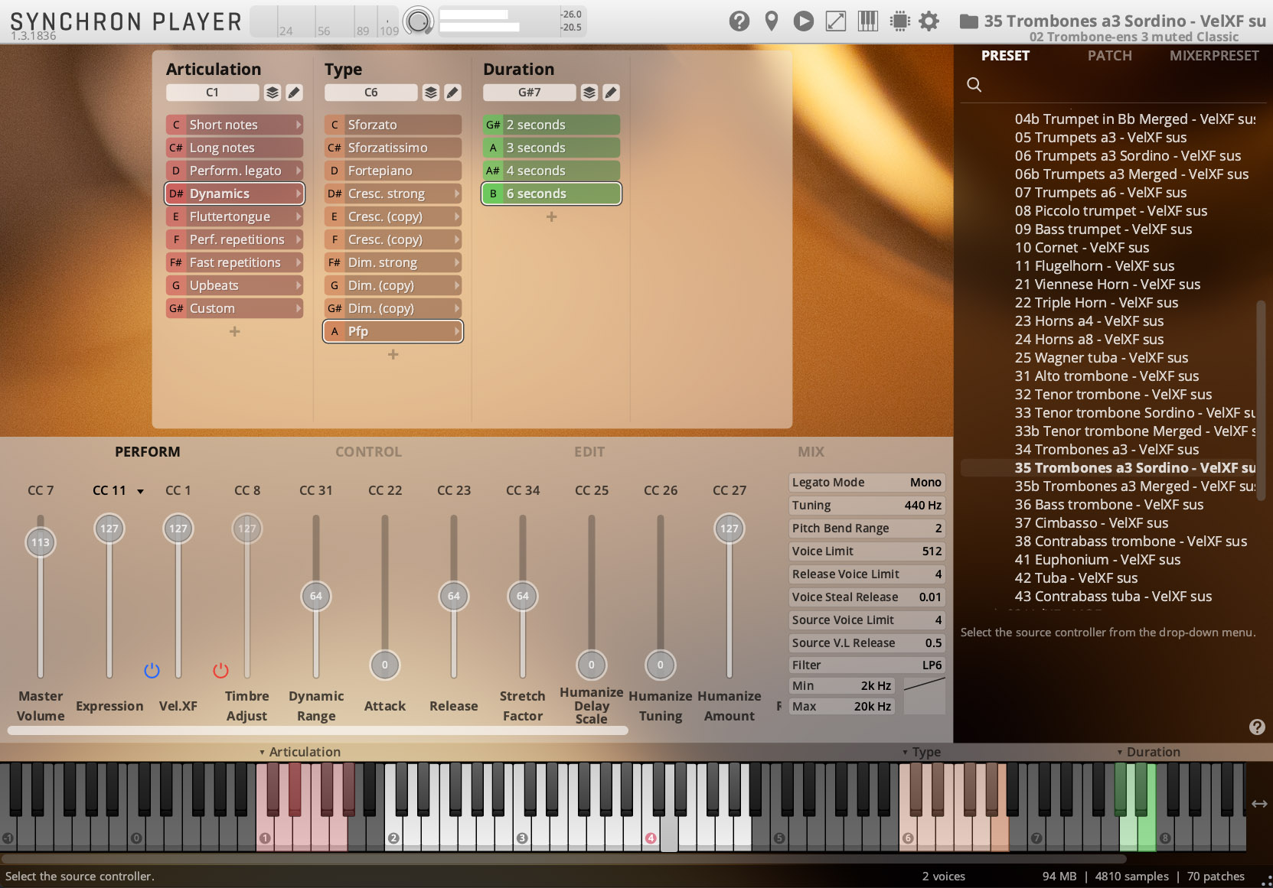Toggle the red power button for Timbre Adjust

pos(220,671)
